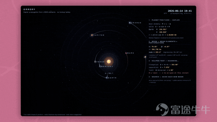
Task: Click the red no eclipse at this instant line
Action: tap(169, 73)
